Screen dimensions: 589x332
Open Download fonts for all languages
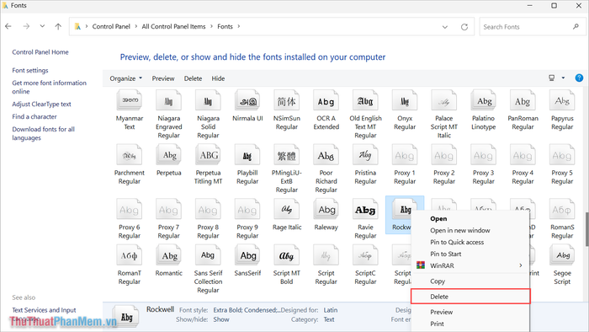[43, 133]
